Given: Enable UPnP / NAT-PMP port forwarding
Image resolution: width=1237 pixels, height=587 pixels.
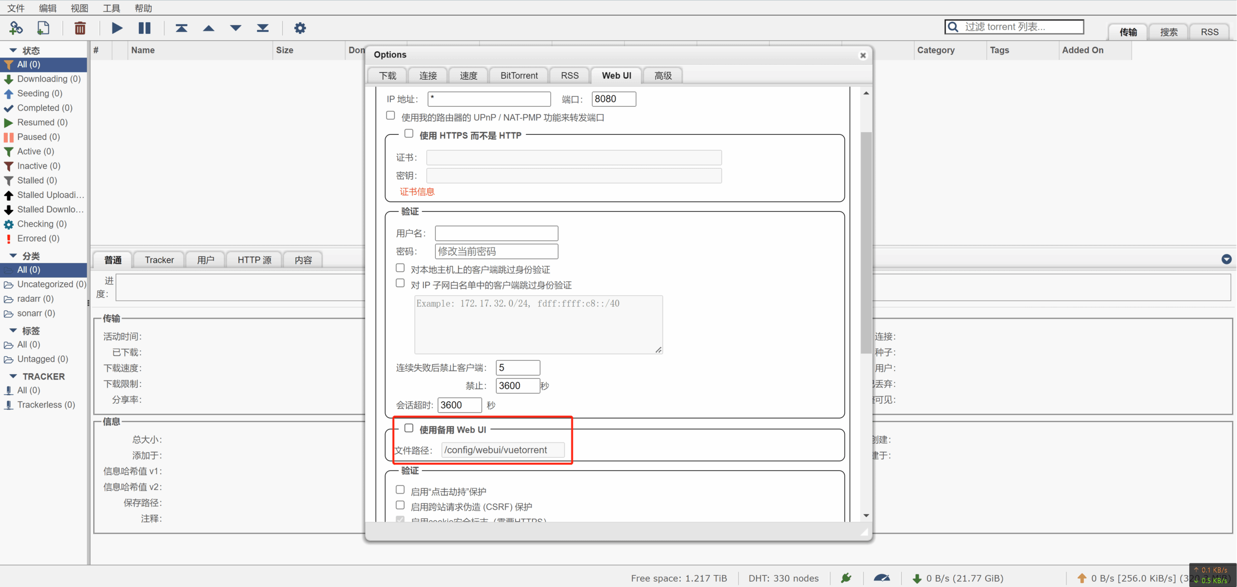Looking at the screenshot, I should coord(390,115).
